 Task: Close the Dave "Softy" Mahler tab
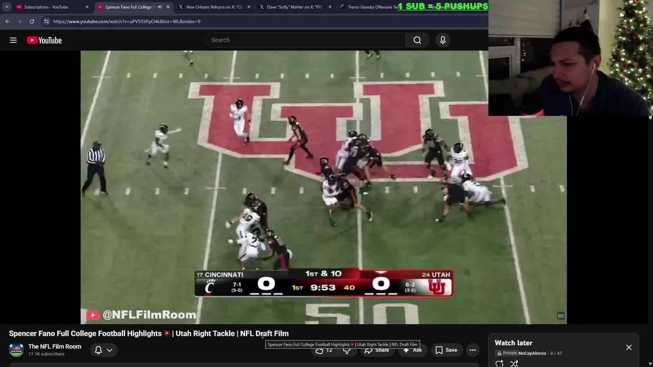[x=330, y=7]
